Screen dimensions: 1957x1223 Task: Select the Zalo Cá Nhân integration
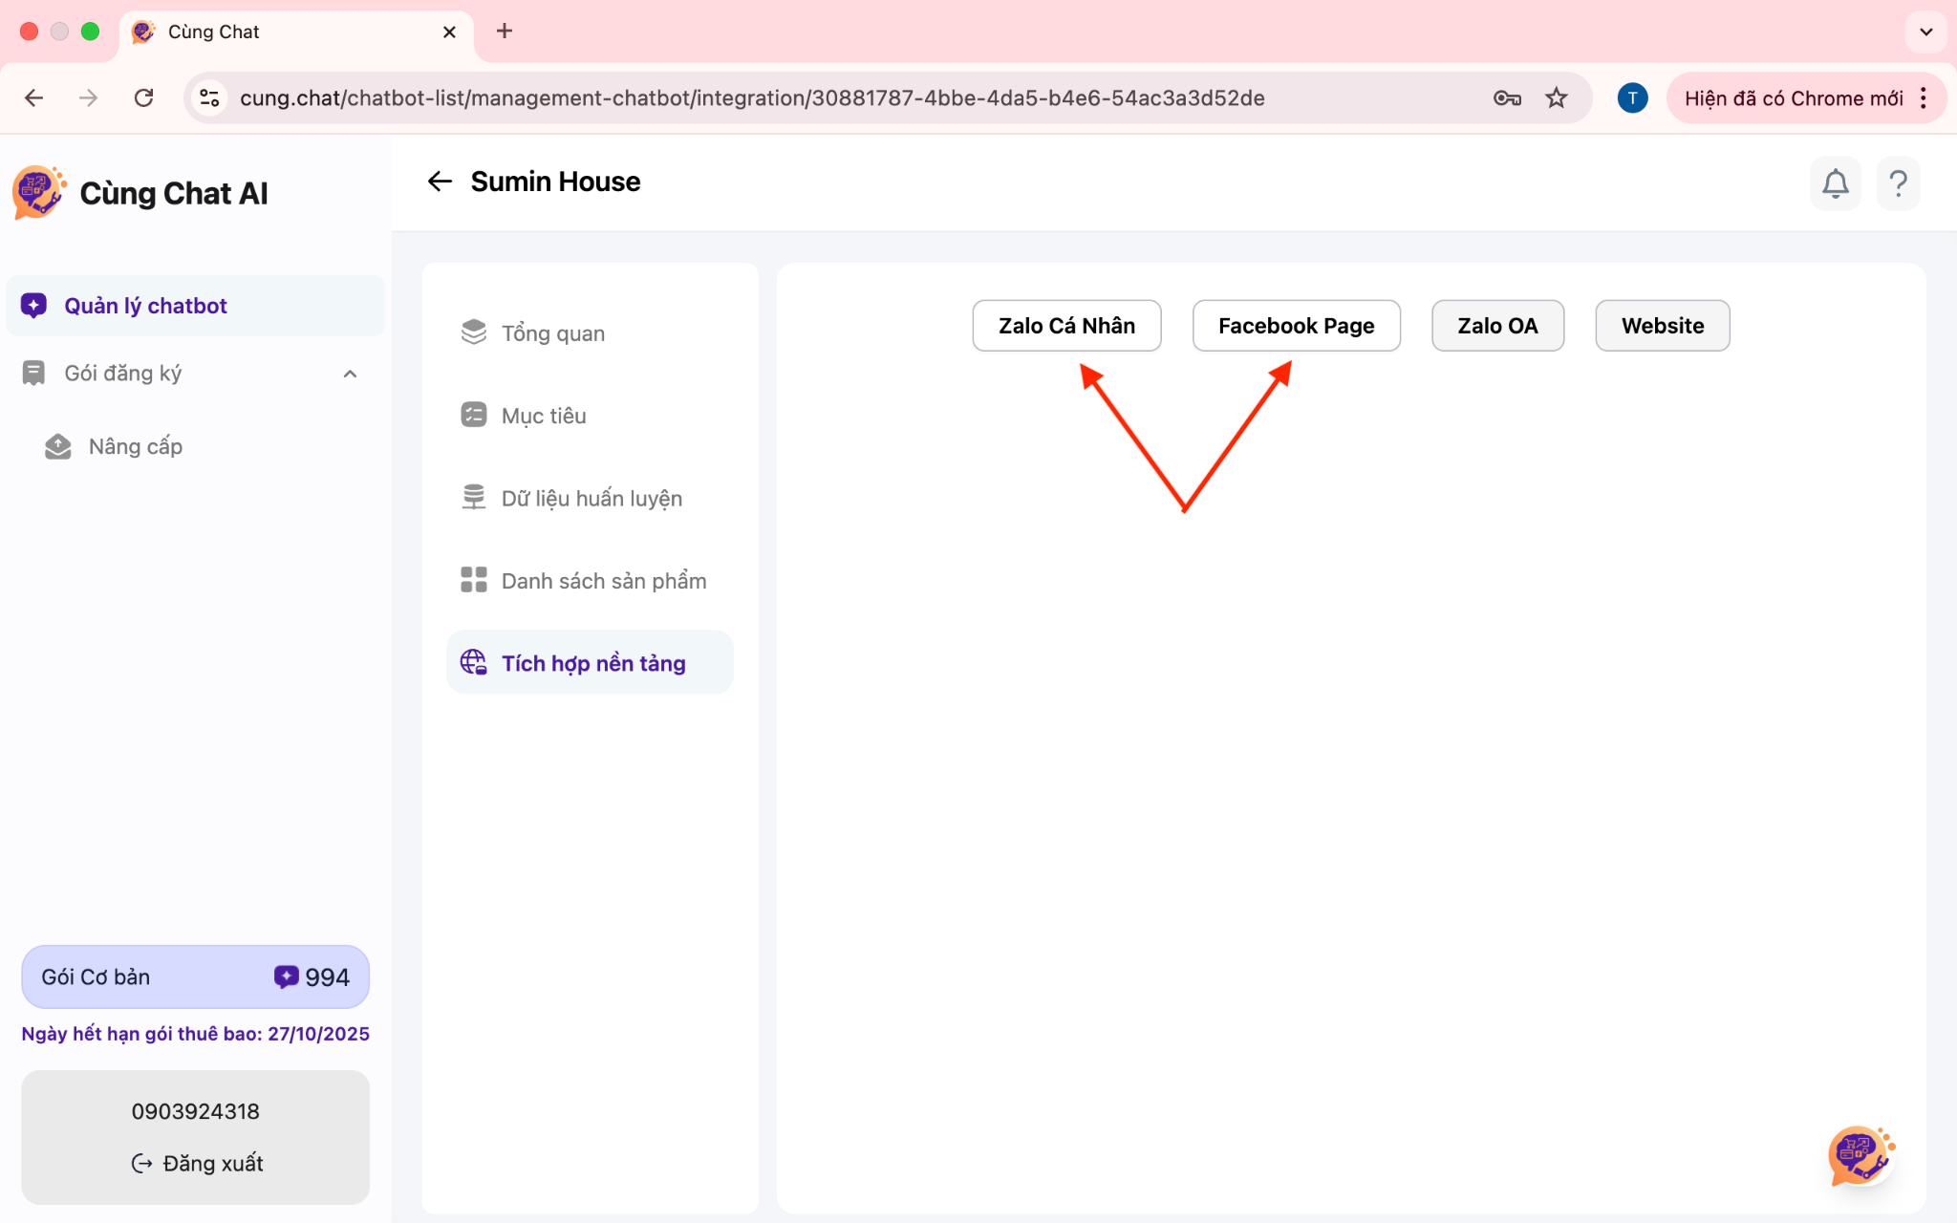coord(1066,326)
